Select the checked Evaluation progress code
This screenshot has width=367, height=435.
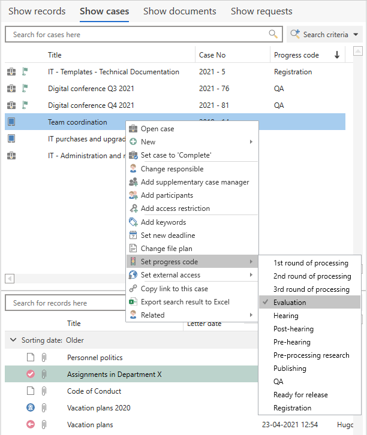pyautogui.click(x=290, y=303)
